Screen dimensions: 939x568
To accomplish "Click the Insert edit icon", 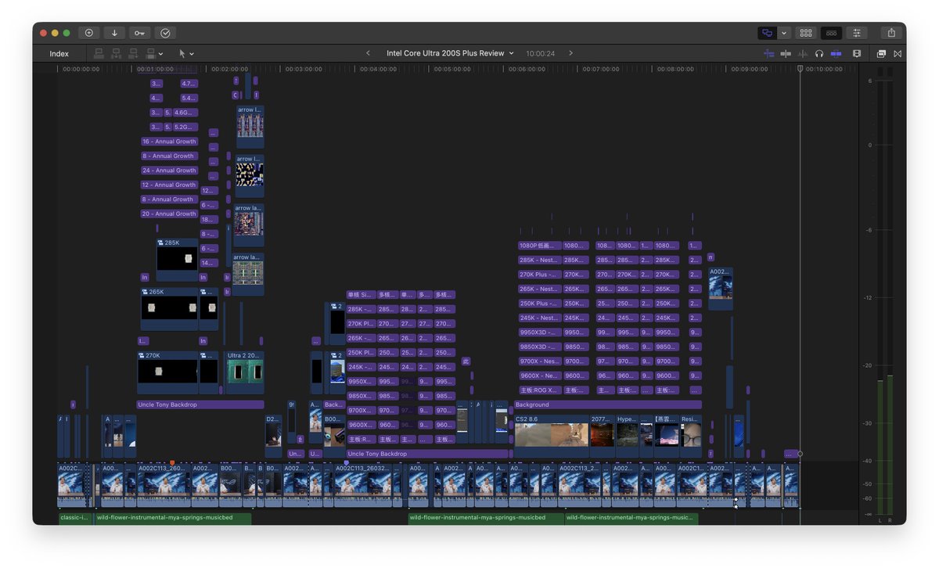I will [116, 54].
